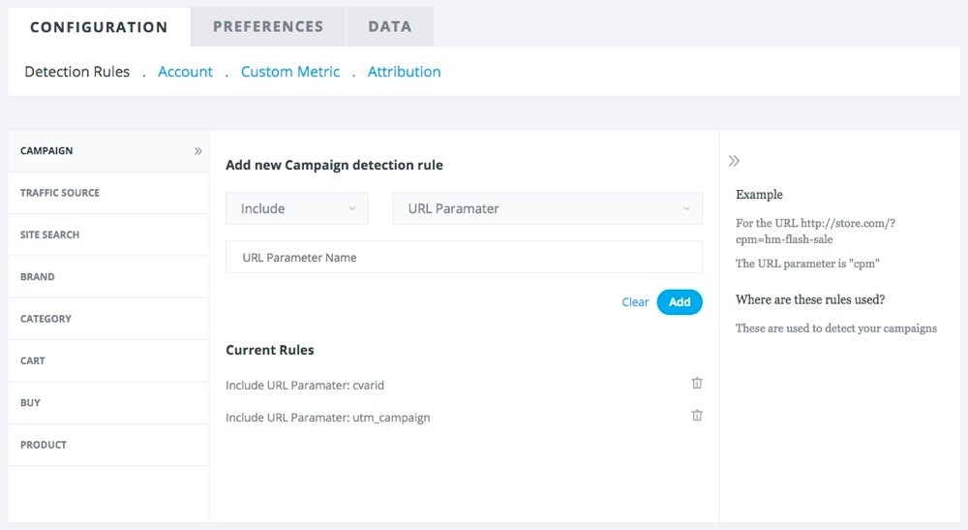Viewport: 968px width, 530px height.
Task: Open the URL Paramater dropdown
Action: 548,208
